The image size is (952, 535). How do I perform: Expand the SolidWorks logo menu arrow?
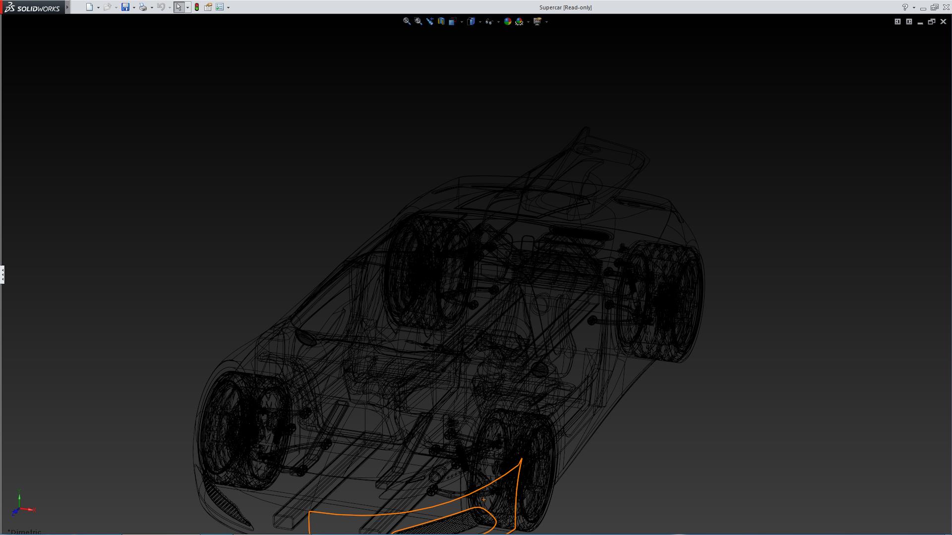pos(67,7)
